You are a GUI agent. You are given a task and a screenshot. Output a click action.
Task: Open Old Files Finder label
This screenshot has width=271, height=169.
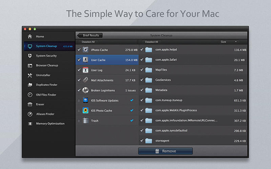coord(46,95)
